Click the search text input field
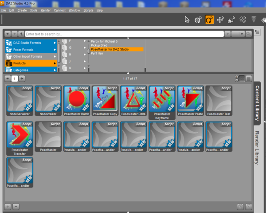 click(124, 34)
